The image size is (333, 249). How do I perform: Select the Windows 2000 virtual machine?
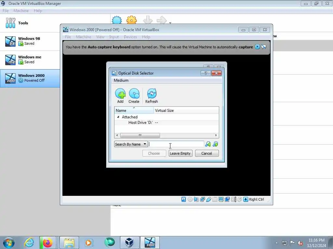(30, 78)
